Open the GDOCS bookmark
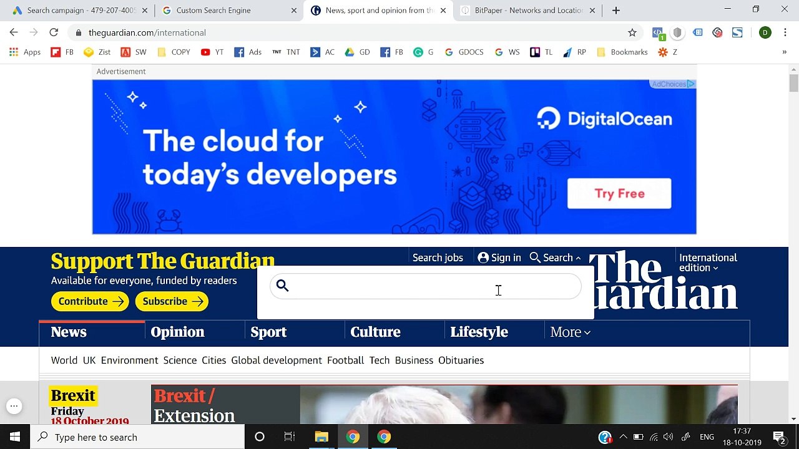The image size is (799, 449). tap(464, 52)
